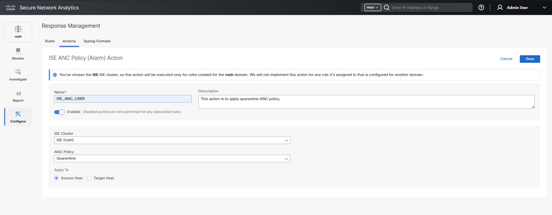
Task: Select the Target Host radio button
Action: pos(89,178)
